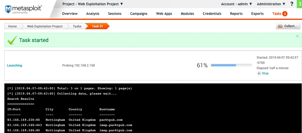The height and width of the screenshot is (133, 302).
Task: Click the Launching status link
Action: (15, 65)
